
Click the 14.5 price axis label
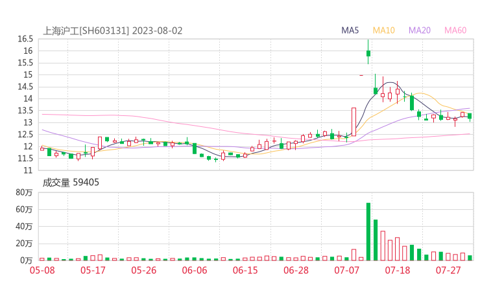point(25,87)
